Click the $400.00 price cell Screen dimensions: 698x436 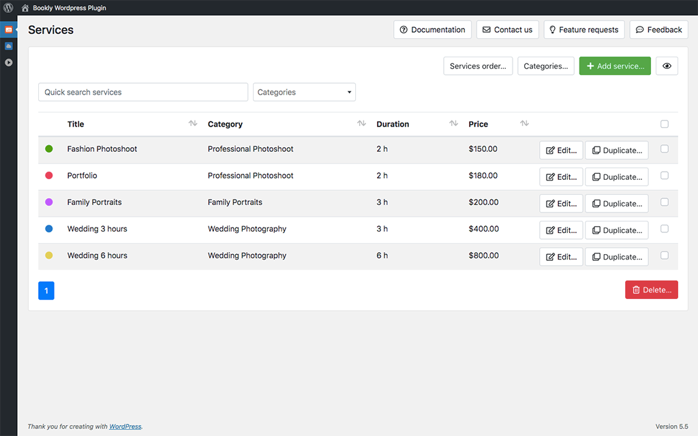coord(483,229)
